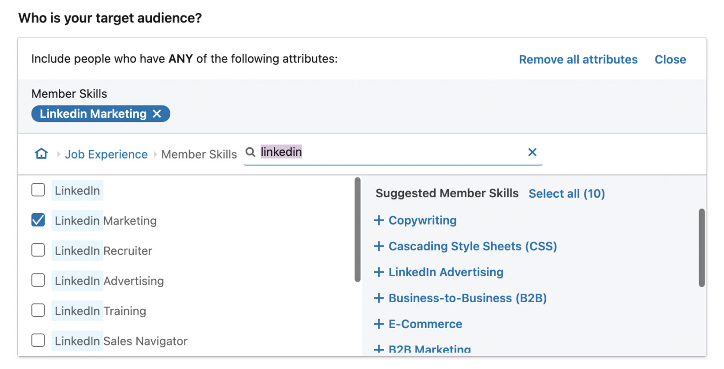724x369 pixels.
Task: Click the search magnifier icon
Action: click(x=250, y=152)
